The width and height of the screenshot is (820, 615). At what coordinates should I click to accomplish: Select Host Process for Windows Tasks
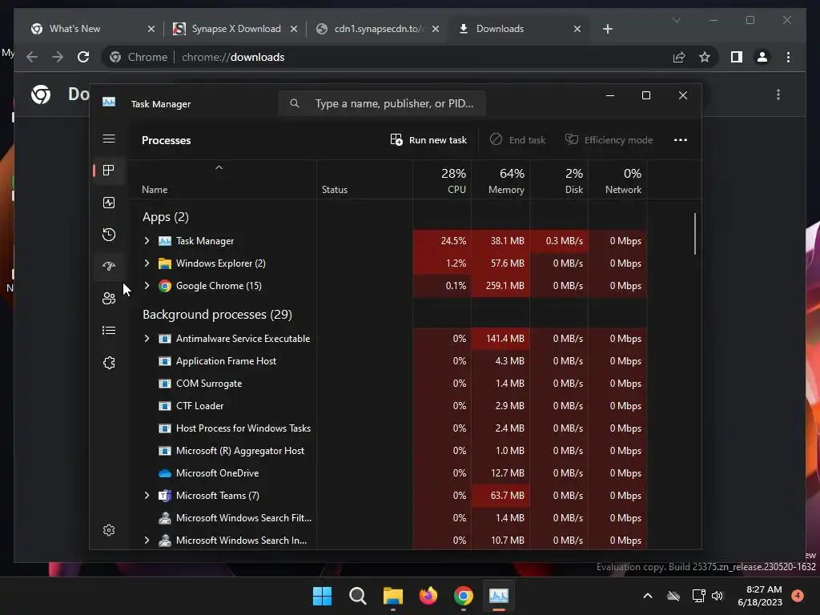click(388, 428)
